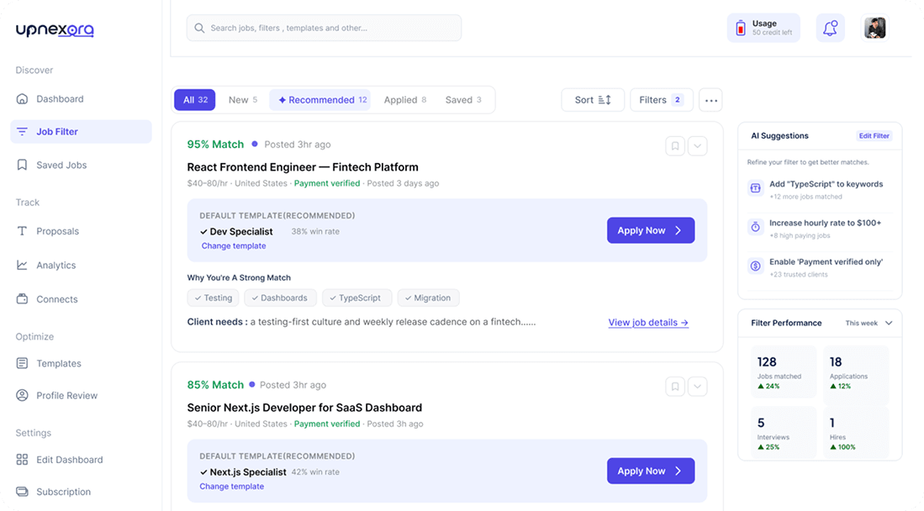Click the 85% Match label
924x511 pixels.
[215, 385]
